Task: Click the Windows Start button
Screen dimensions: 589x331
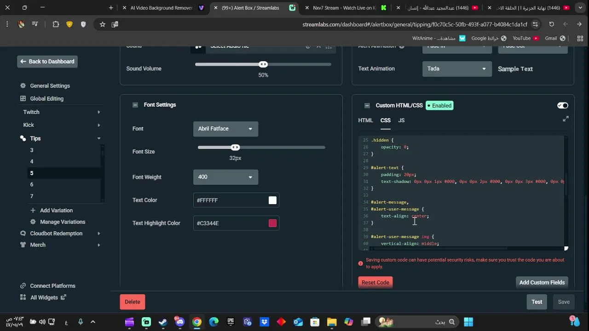Action: [x=468, y=322]
